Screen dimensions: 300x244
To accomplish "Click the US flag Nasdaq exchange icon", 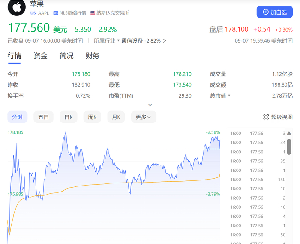I will tap(93, 13).
